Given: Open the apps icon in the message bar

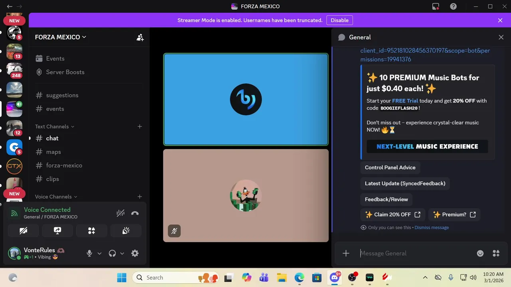Looking at the screenshot, I should 496,253.
